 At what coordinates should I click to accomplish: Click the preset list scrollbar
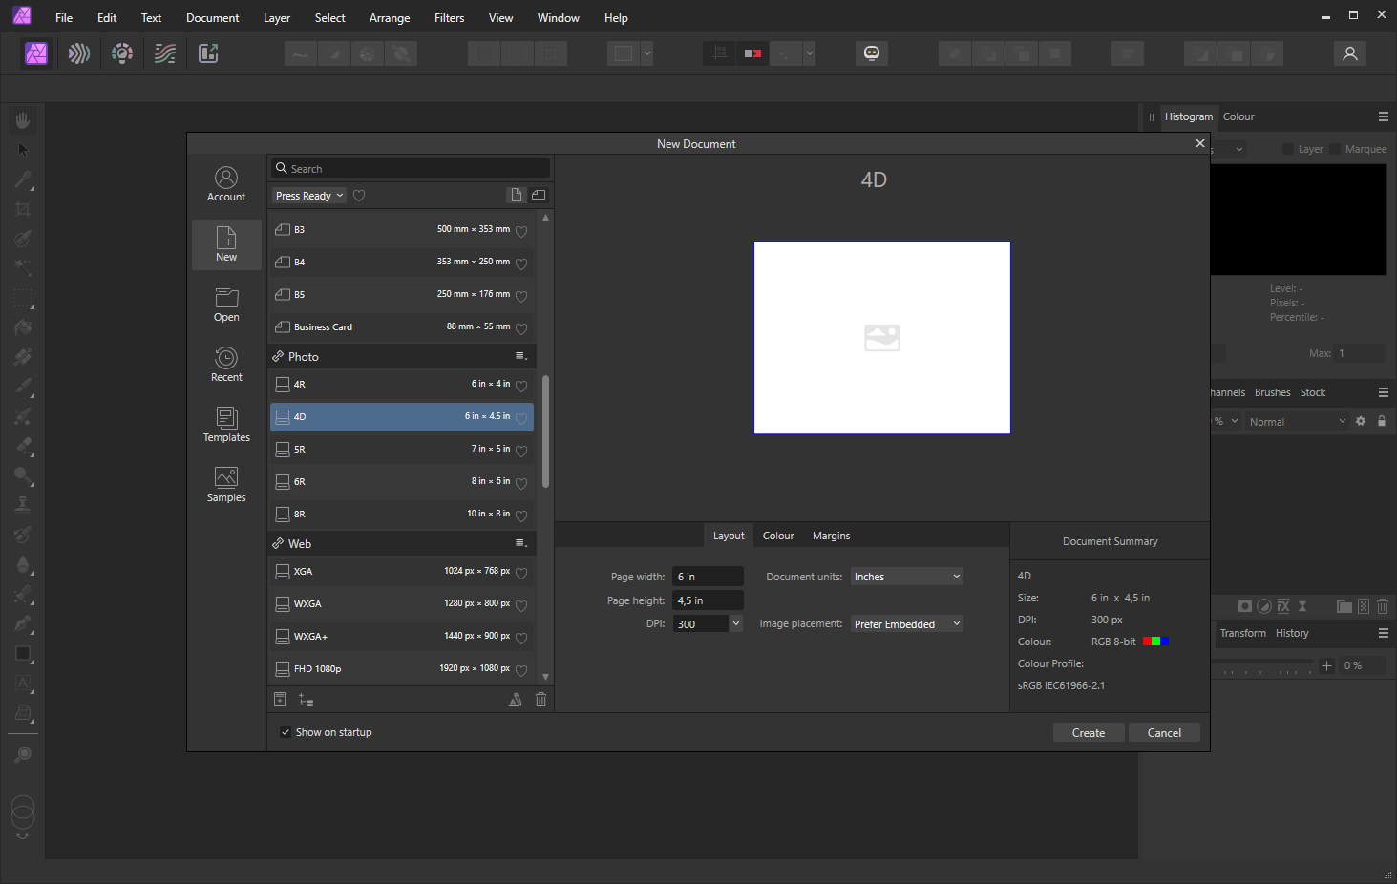[546, 431]
